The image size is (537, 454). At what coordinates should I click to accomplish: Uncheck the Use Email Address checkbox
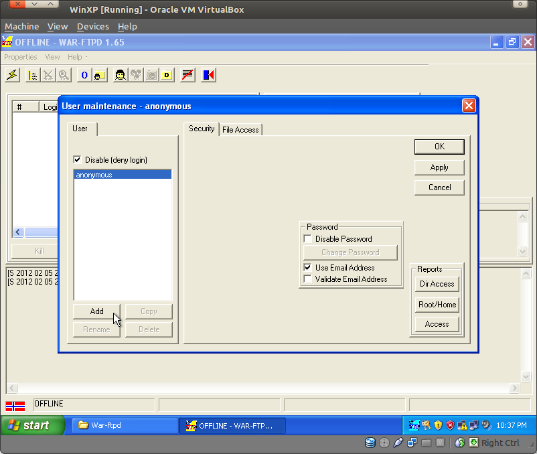click(307, 267)
